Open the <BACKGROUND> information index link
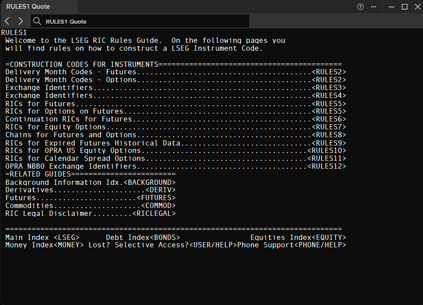The image size is (423, 305). pos(150,182)
